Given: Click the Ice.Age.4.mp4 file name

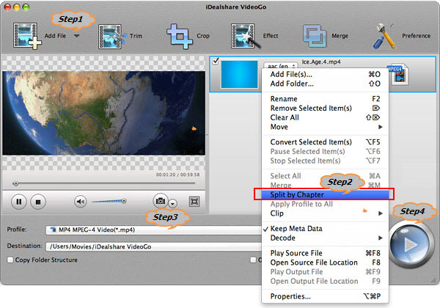Looking at the screenshot, I should tap(321, 62).
